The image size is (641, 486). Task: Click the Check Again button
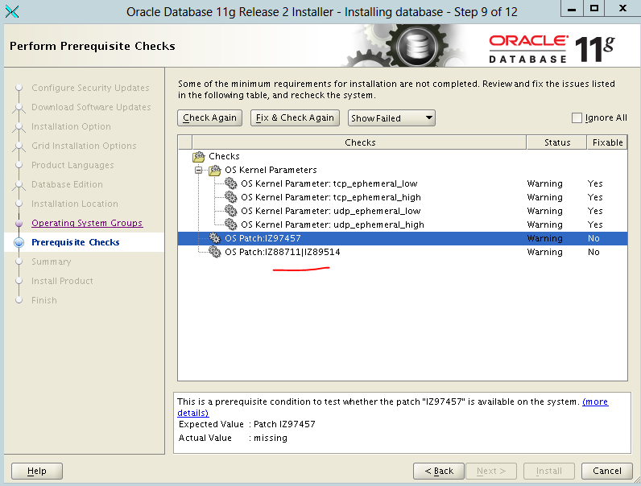click(209, 117)
